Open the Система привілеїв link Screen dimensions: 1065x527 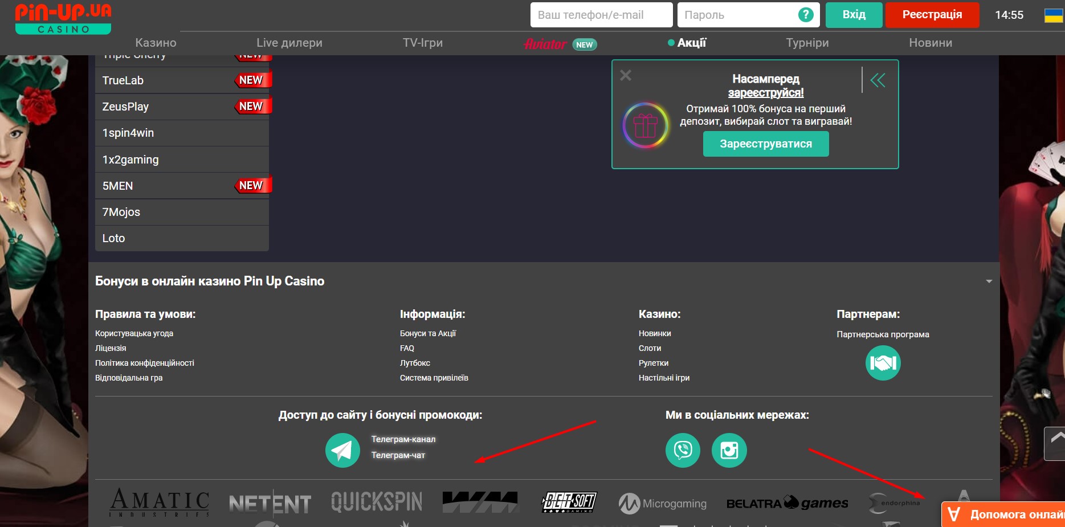[x=434, y=378]
